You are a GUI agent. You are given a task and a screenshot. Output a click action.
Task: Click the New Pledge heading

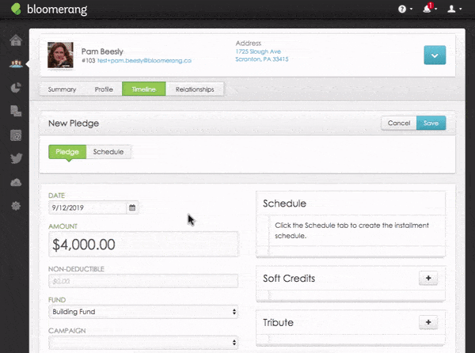coord(74,123)
